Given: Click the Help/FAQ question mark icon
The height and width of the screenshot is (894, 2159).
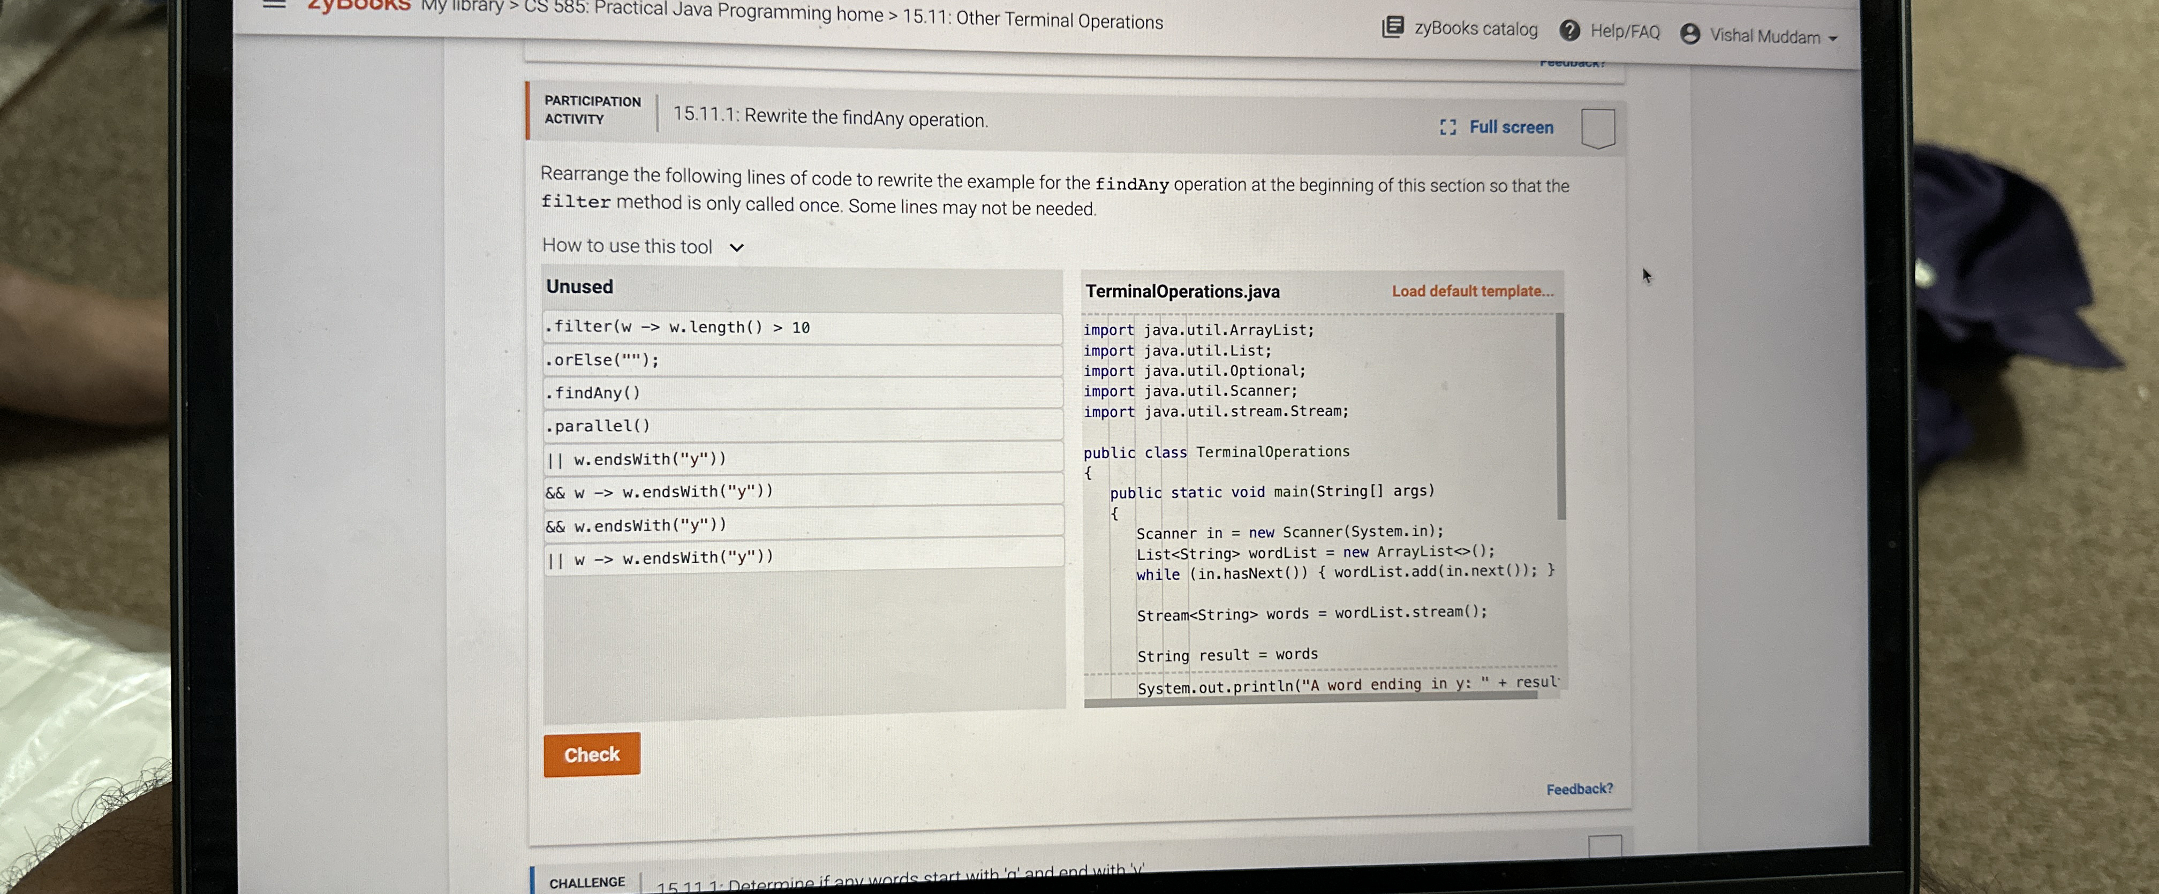Looking at the screenshot, I should 1569,31.
